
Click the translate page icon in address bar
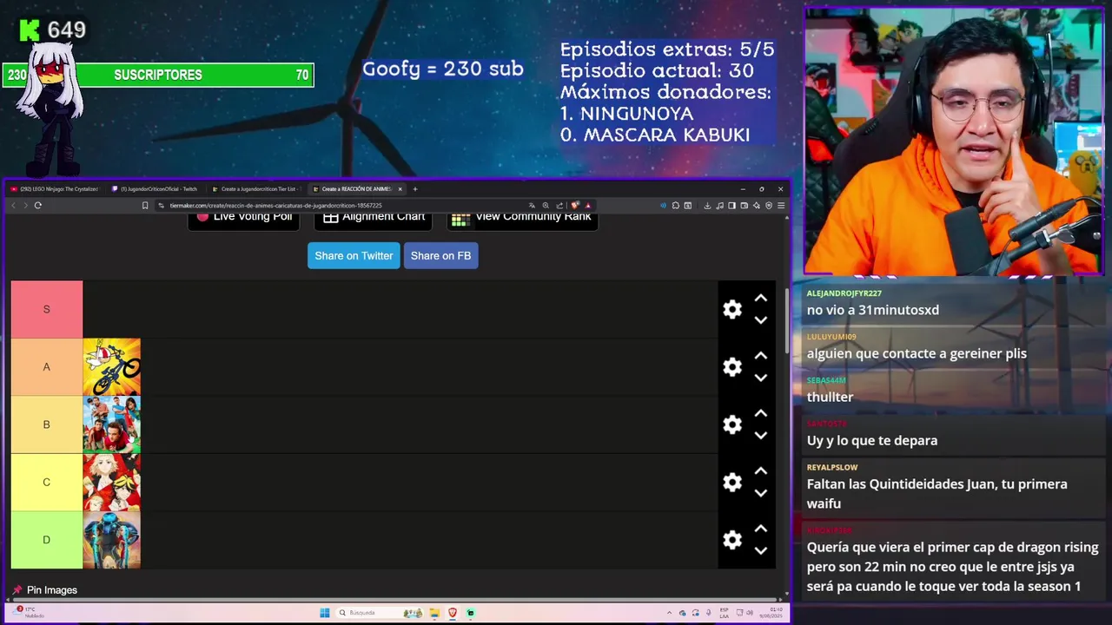pos(532,206)
